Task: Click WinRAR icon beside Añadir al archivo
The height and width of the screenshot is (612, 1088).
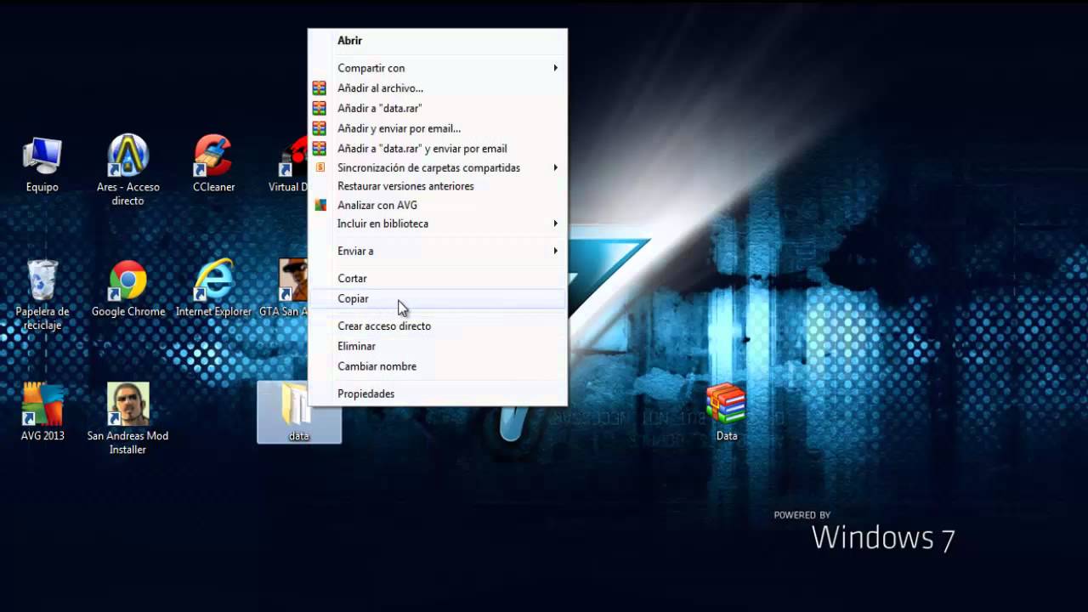Action: 320,88
